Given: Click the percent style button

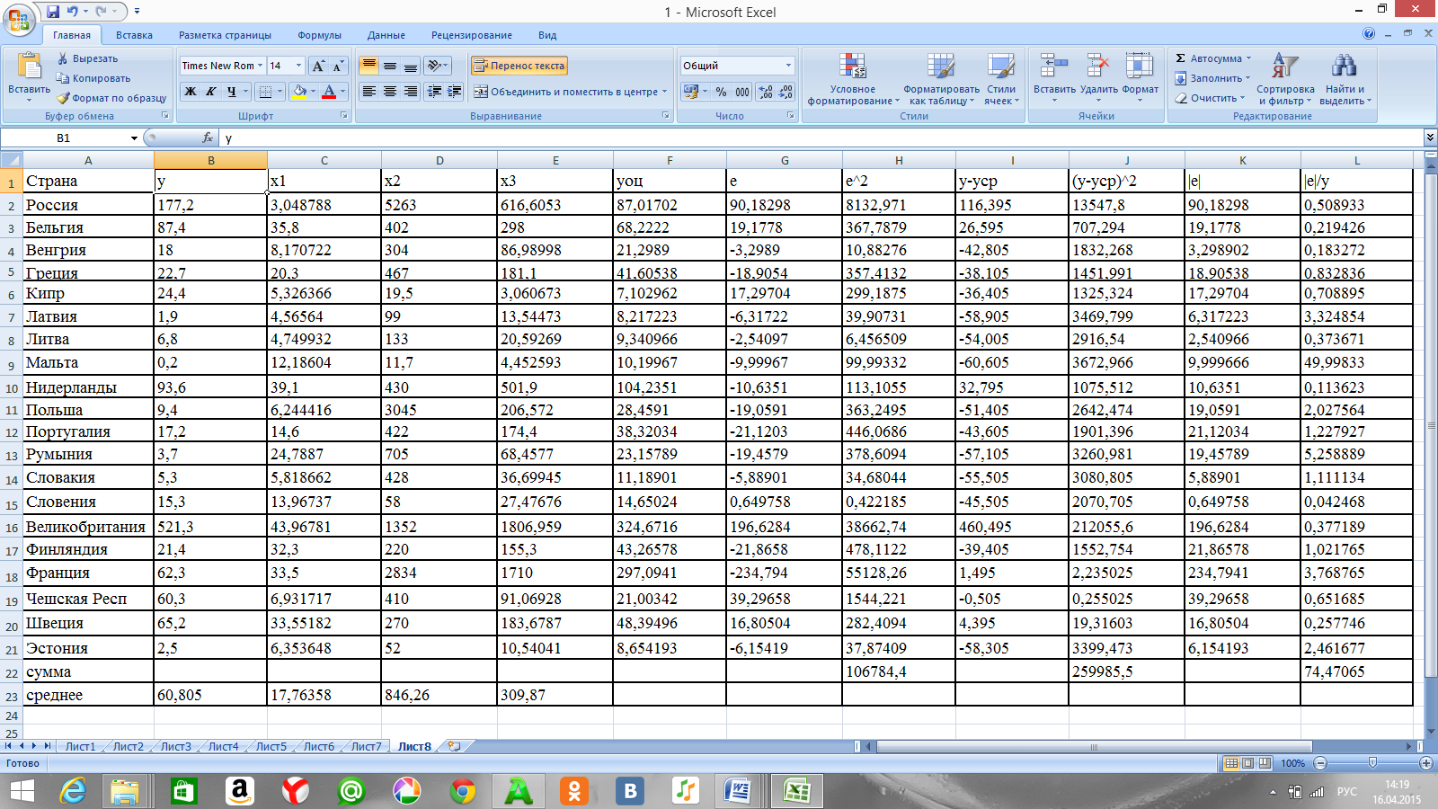Looking at the screenshot, I should [x=721, y=92].
